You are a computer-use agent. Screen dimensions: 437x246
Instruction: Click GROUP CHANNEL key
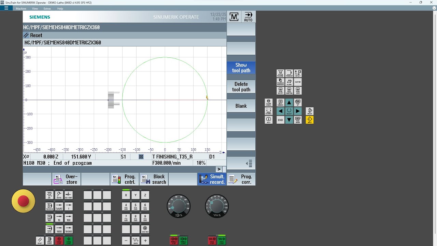tap(269, 111)
